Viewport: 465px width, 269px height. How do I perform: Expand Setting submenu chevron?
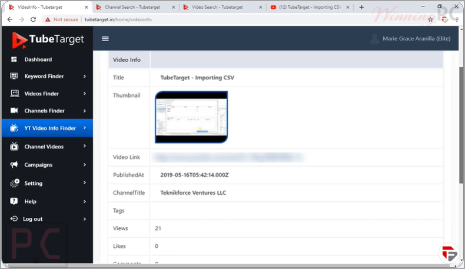(x=85, y=182)
